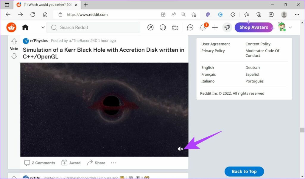
Task: Click the page's vertical scrollbar thumb
Action: click(x=302, y=130)
